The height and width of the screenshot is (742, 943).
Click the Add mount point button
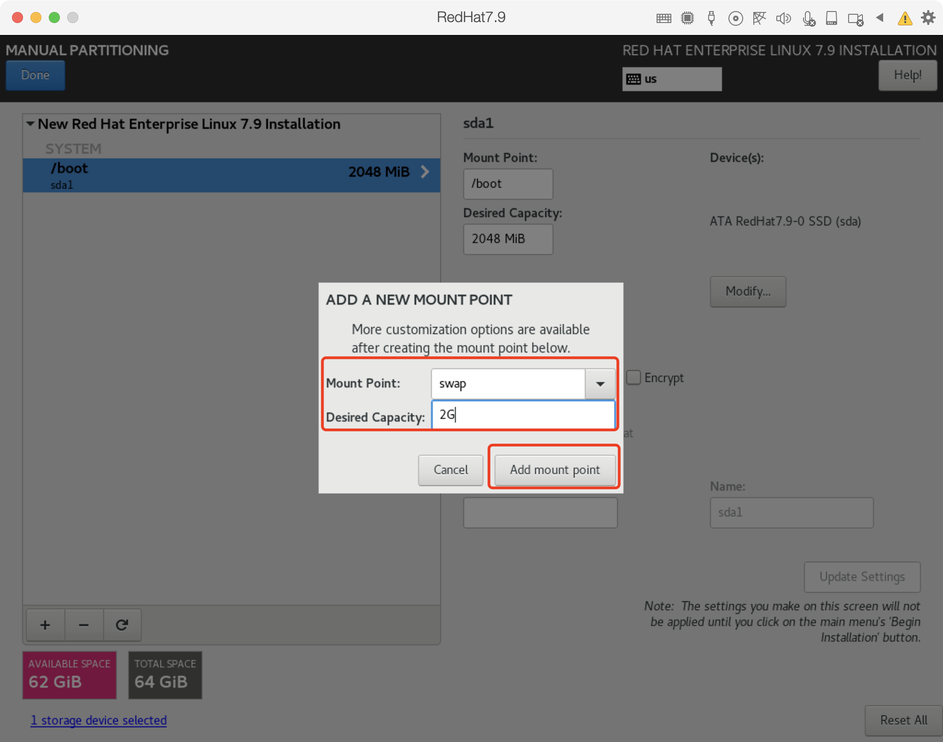point(554,470)
